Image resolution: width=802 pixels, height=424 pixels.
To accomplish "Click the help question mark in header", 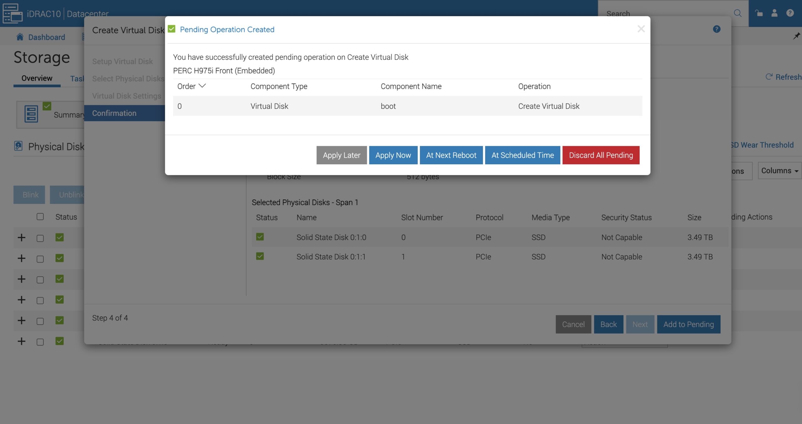I will (790, 13).
